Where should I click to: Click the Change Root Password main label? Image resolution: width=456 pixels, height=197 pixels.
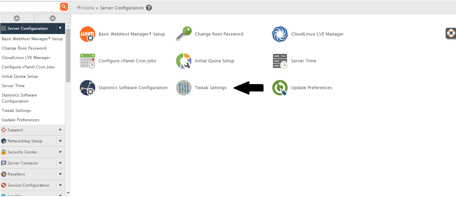coord(219,34)
